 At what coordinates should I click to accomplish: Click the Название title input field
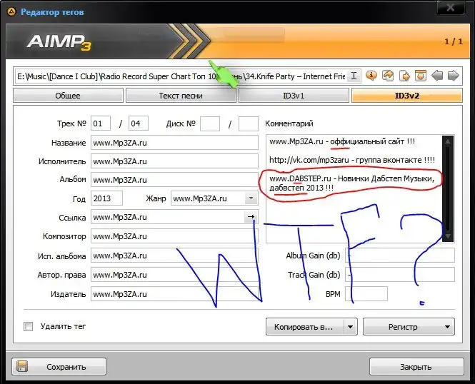pyautogui.click(x=174, y=143)
